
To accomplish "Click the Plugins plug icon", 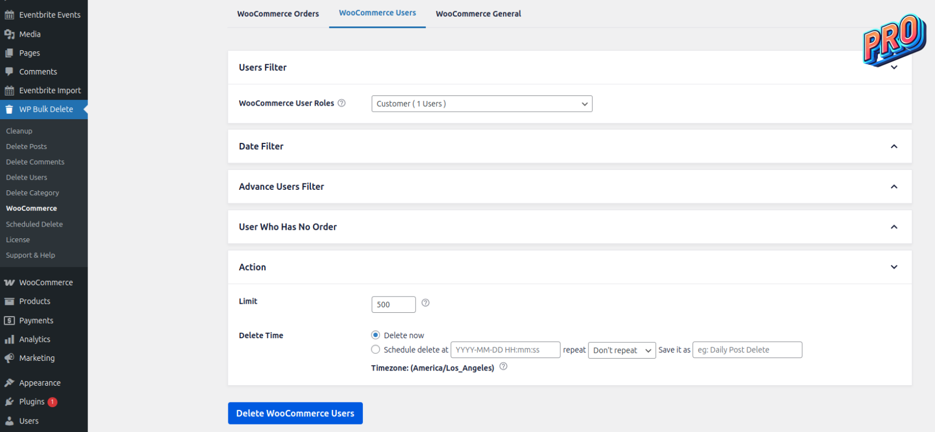I will [9, 402].
